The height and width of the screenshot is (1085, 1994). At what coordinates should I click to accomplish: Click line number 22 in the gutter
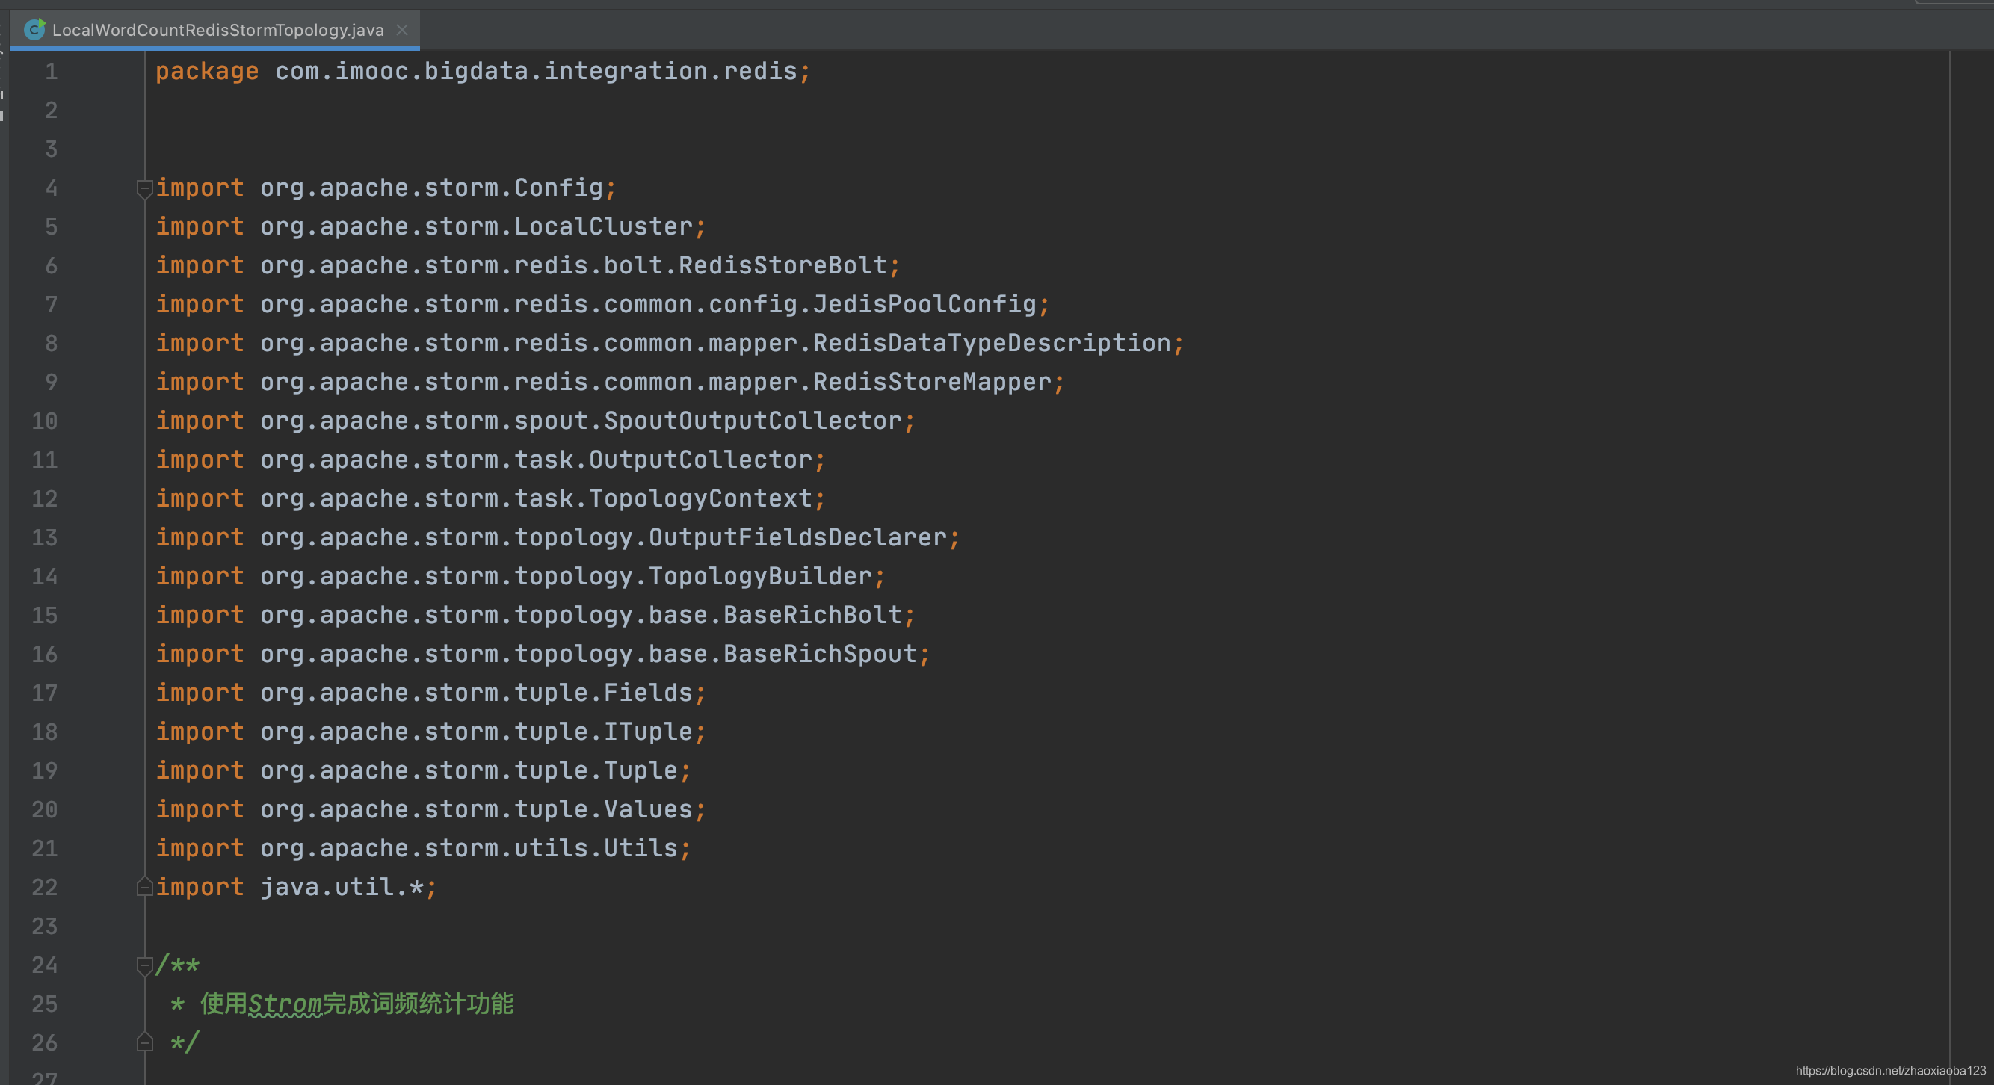coord(44,888)
